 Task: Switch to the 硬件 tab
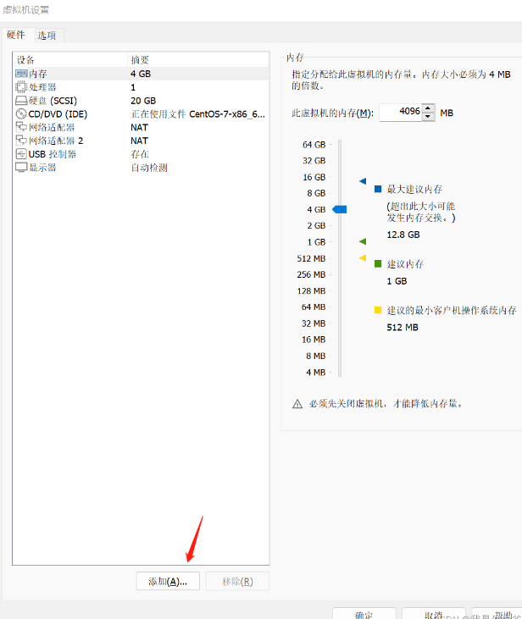[x=16, y=35]
